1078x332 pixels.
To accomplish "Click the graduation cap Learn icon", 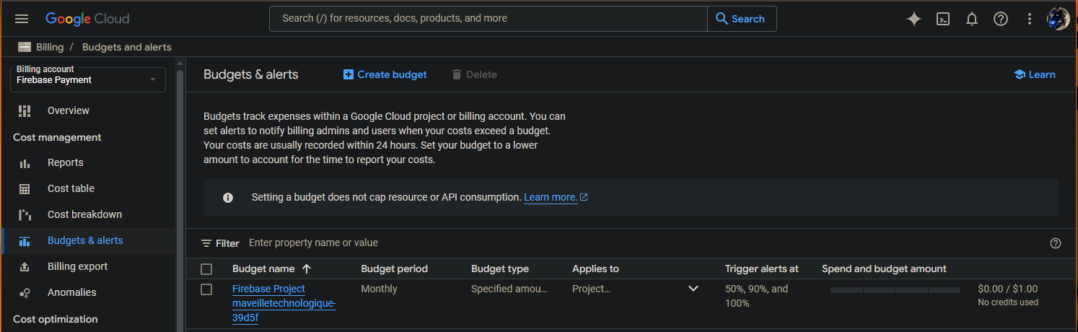I will click(x=1020, y=74).
